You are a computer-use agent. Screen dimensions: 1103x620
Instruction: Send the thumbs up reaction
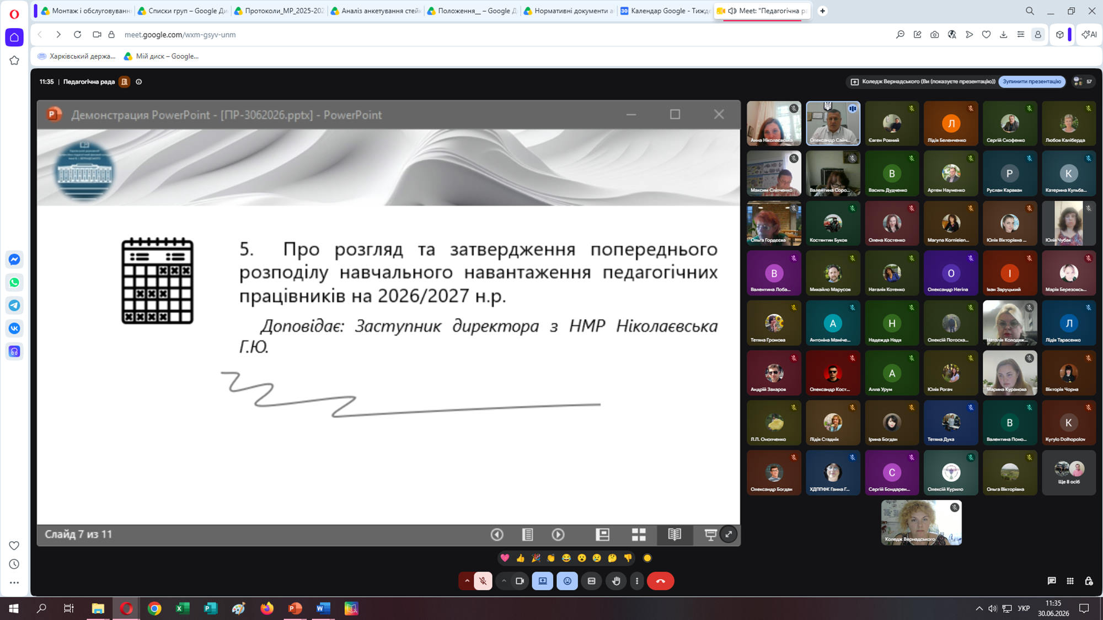(520, 558)
